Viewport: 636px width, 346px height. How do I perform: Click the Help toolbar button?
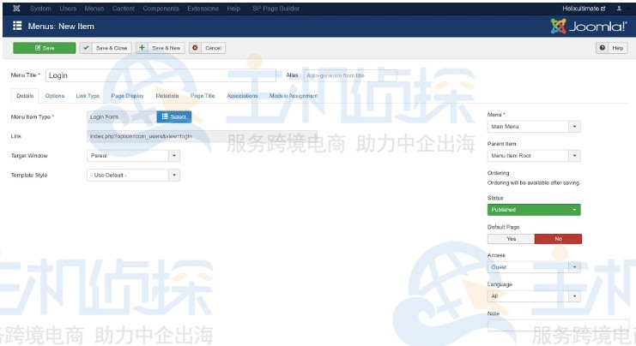coord(612,48)
